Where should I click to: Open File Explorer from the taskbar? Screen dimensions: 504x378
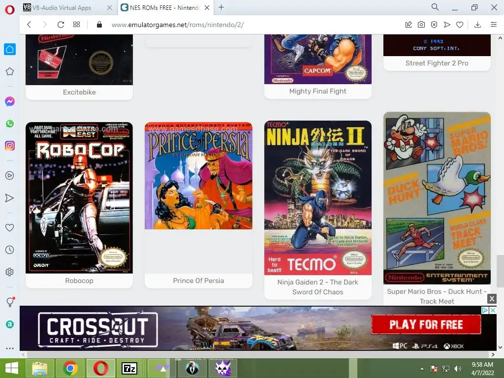tap(40, 368)
